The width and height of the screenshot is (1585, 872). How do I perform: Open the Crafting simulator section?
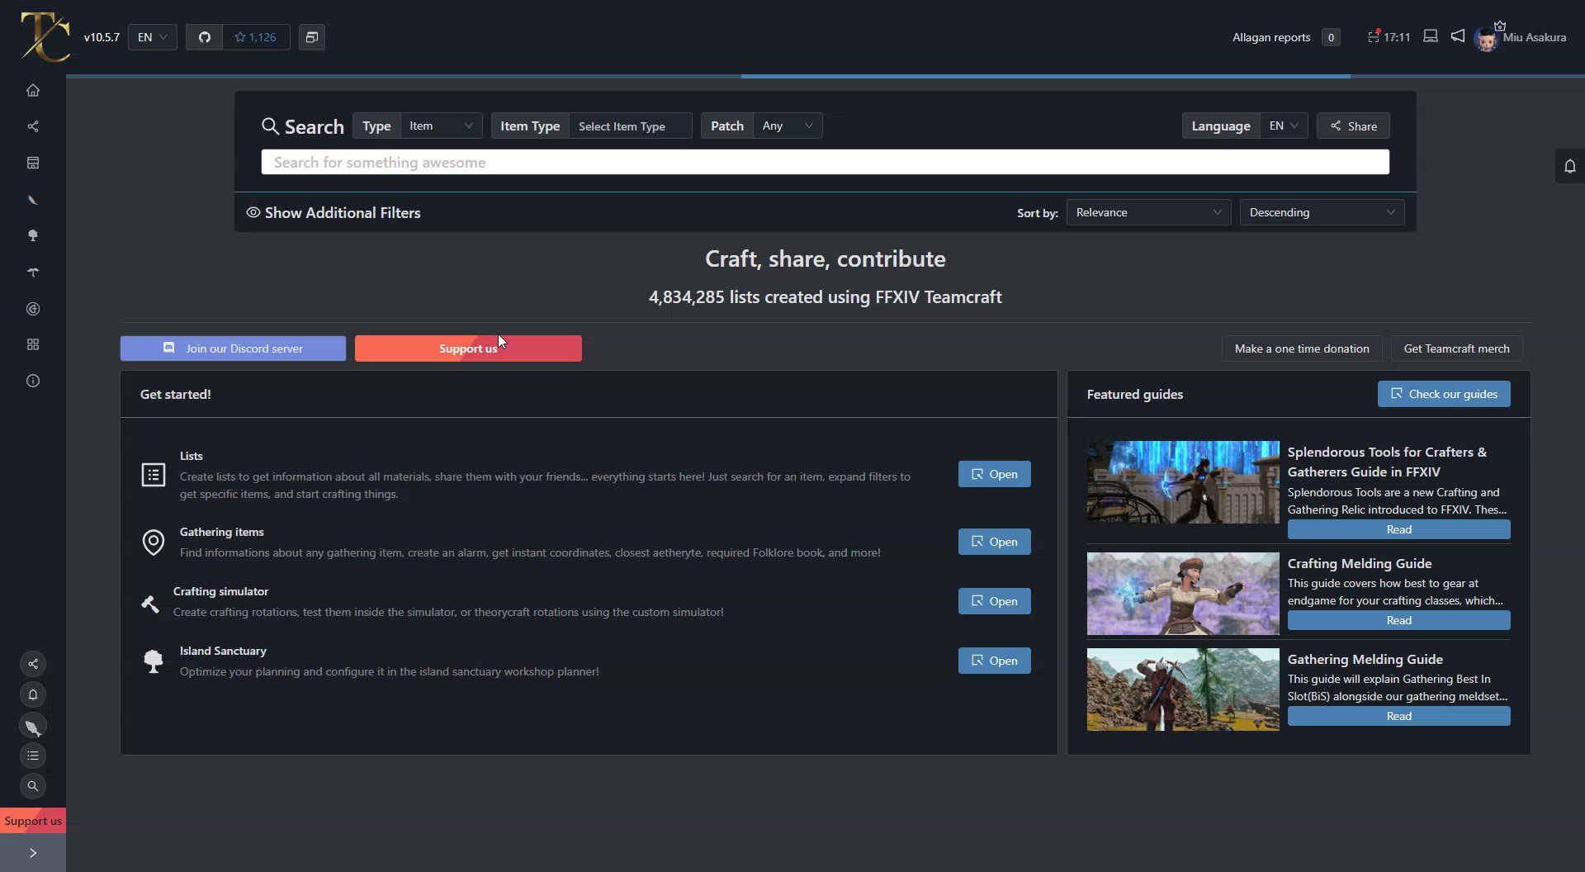pos(994,601)
